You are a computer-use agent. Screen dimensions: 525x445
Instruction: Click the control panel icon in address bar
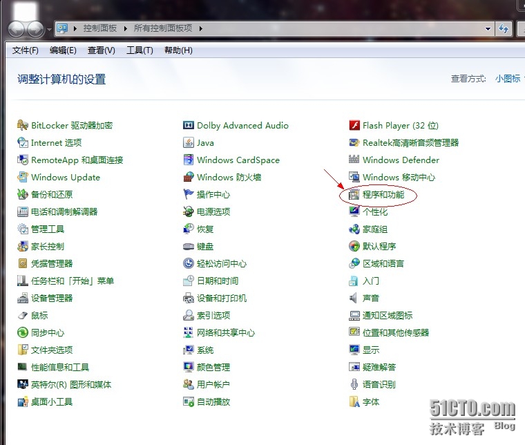pyautogui.click(x=62, y=28)
